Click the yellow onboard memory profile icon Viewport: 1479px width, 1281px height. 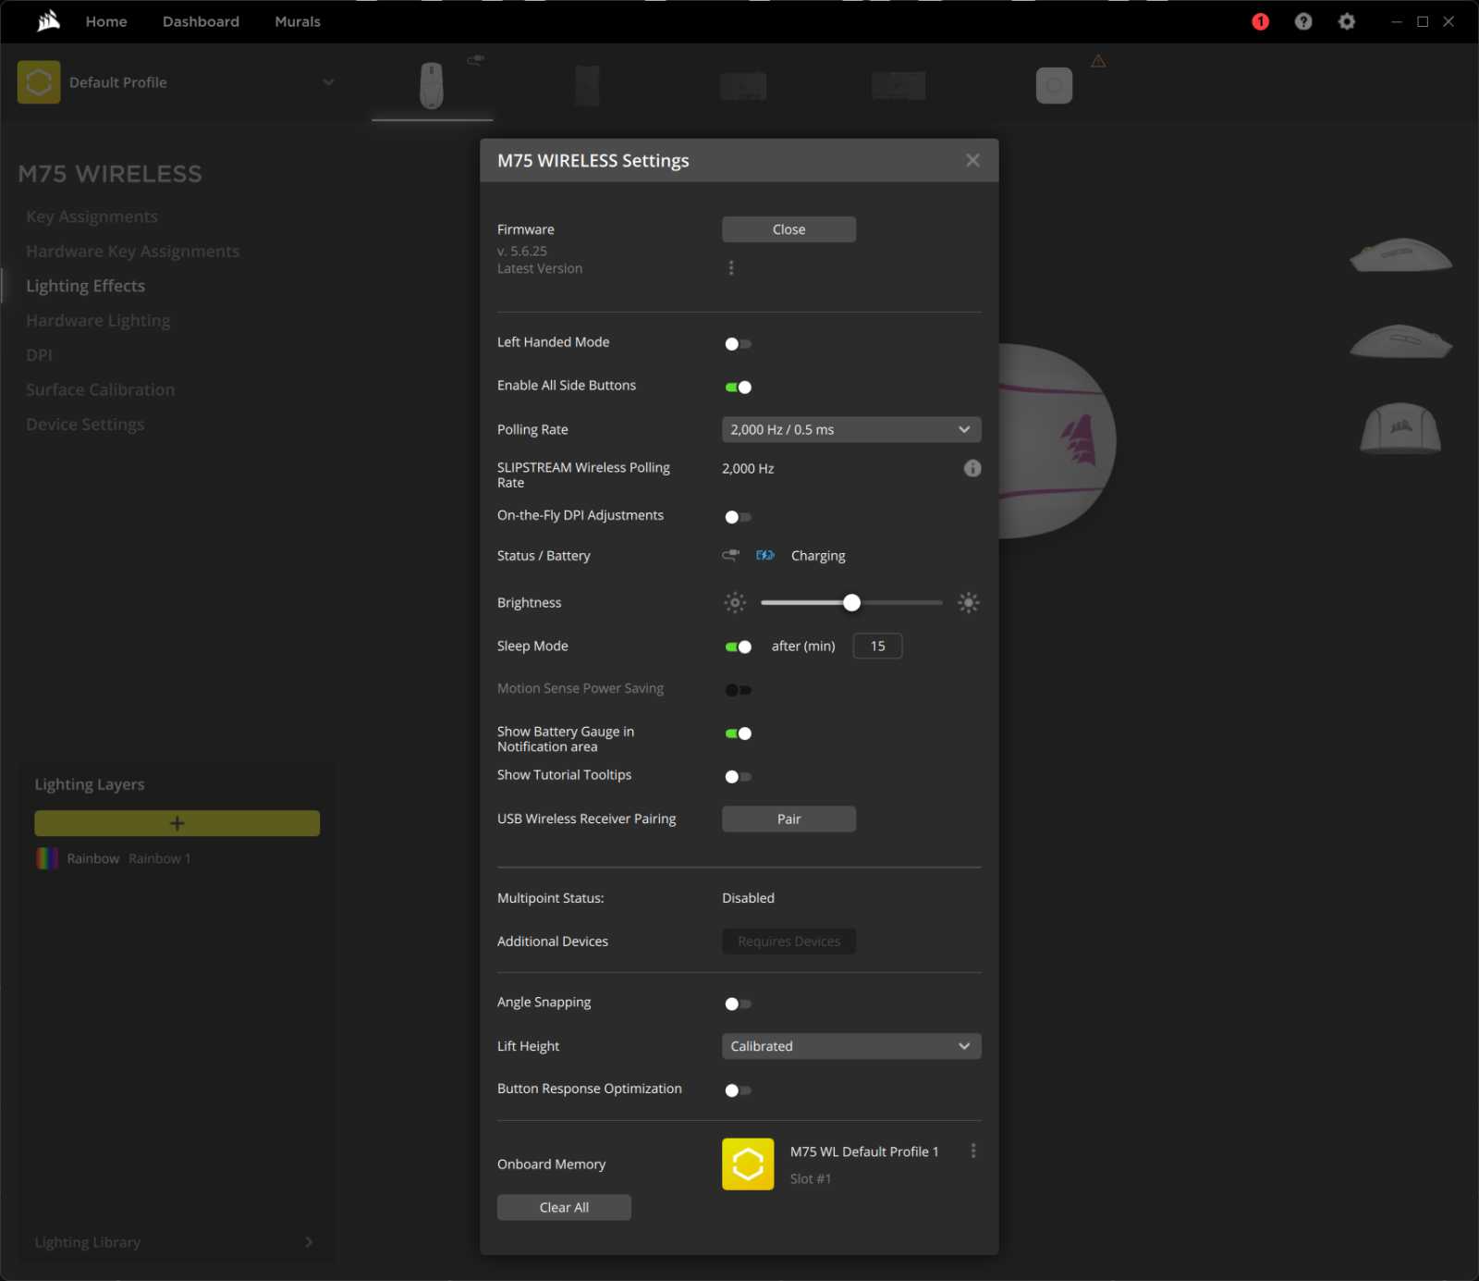coord(748,1164)
